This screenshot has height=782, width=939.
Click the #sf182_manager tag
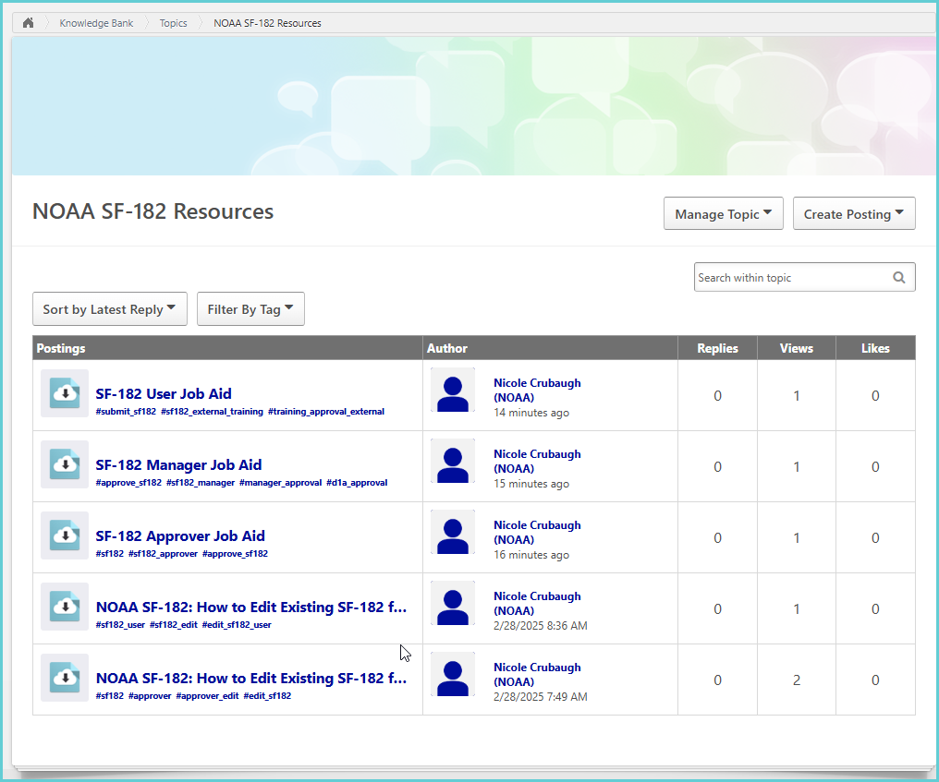click(x=201, y=483)
